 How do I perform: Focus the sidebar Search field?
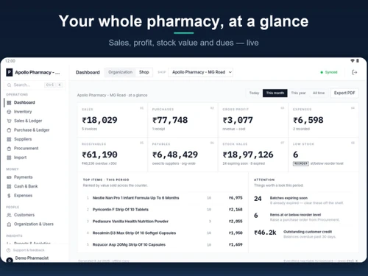tap(35, 85)
